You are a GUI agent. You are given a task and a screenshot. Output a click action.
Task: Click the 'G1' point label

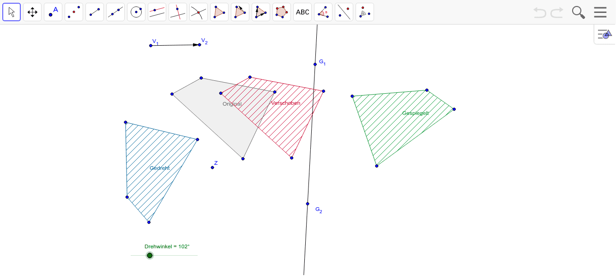coord(322,62)
